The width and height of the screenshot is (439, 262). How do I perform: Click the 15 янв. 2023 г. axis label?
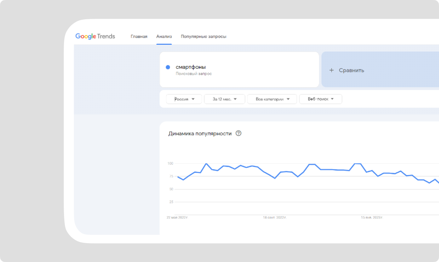click(372, 217)
